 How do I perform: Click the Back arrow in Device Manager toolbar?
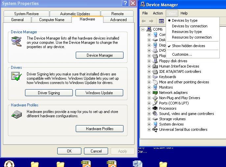[144, 21]
